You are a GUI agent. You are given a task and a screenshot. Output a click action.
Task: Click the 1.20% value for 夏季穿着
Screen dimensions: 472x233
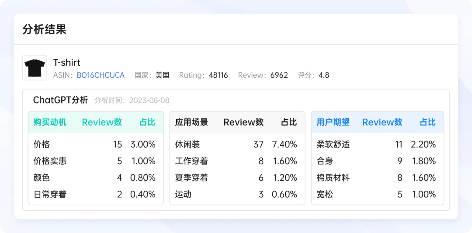(285, 178)
